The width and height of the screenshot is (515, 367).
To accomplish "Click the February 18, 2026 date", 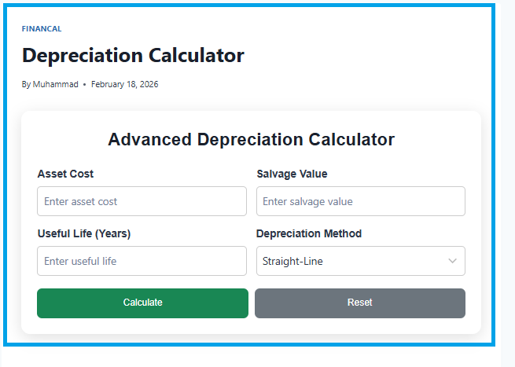I will click(x=124, y=84).
